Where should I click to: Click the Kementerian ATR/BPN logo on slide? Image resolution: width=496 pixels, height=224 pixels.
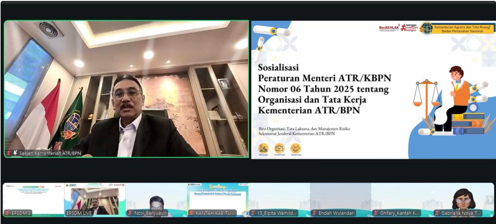pos(426,28)
